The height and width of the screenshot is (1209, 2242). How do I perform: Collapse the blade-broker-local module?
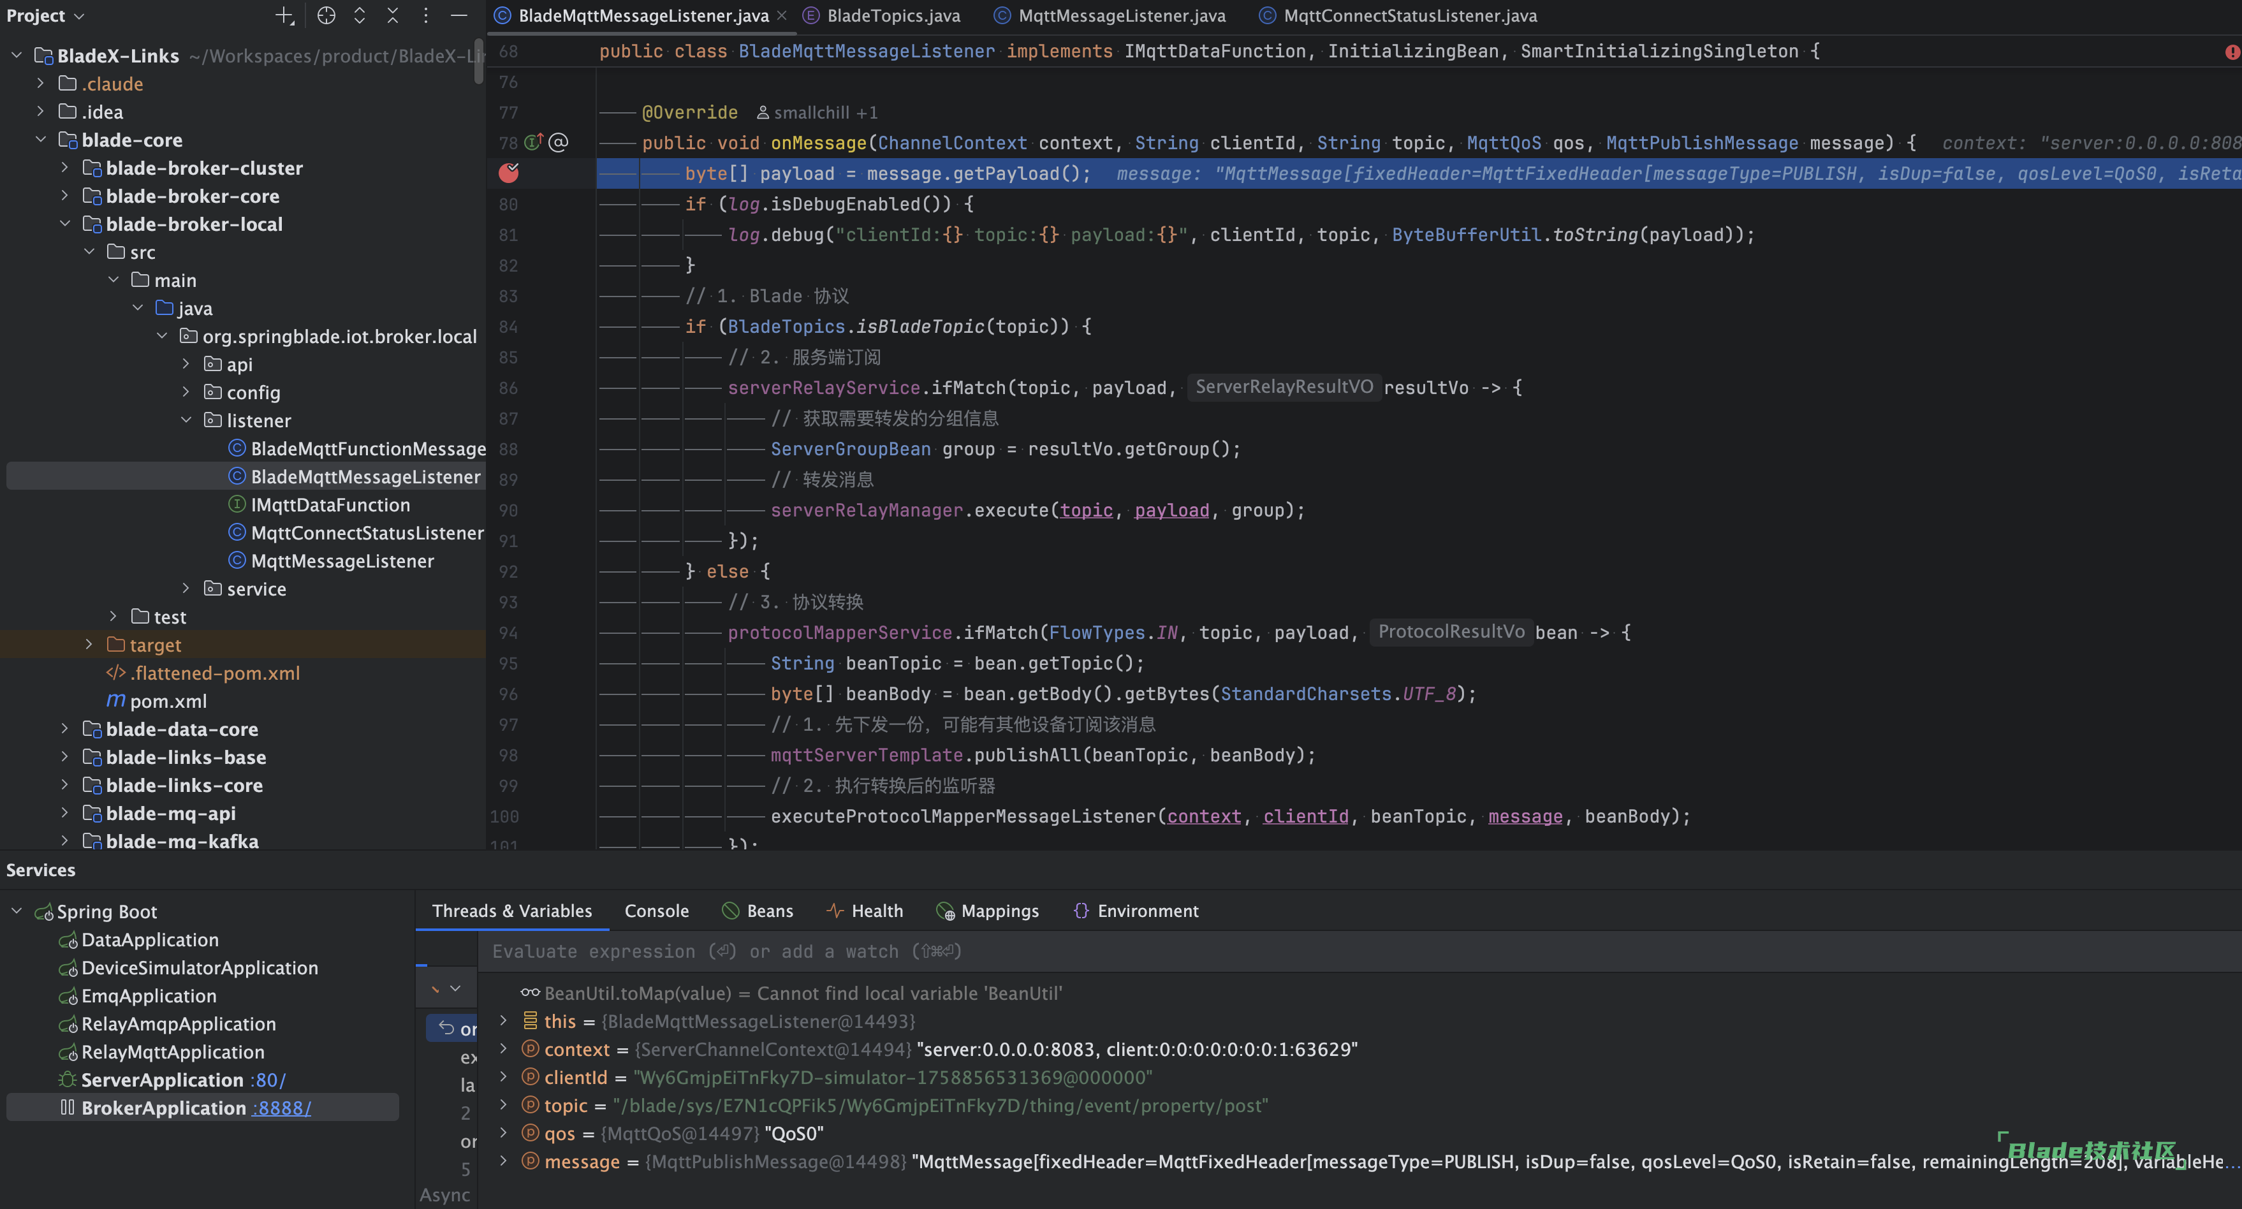click(x=65, y=224)
